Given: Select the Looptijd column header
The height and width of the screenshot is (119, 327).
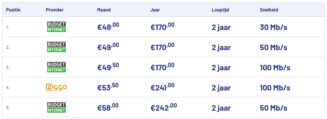Looking at the screenshot, I should [x=221, y=10].
